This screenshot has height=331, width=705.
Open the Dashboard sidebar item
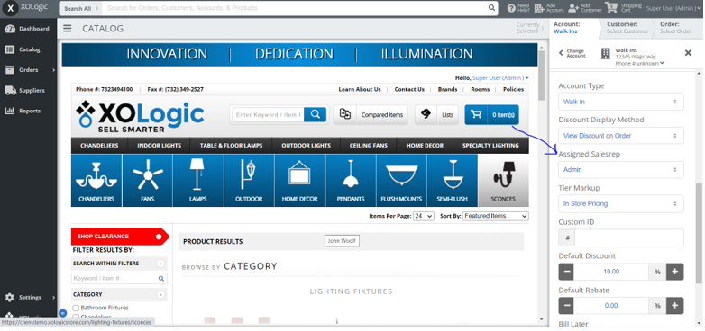coord(28,29)
